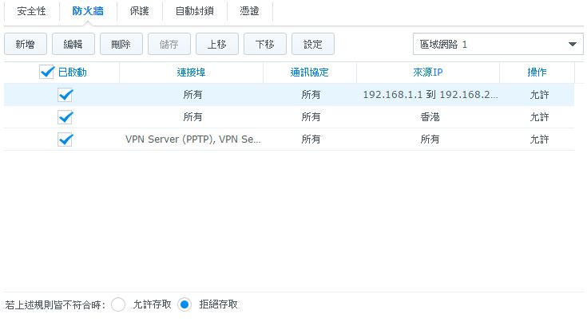Screen dimensions: 587x322
Task: Click the 刪除 button
Action: pyautogui.click(x=121, y=45)
